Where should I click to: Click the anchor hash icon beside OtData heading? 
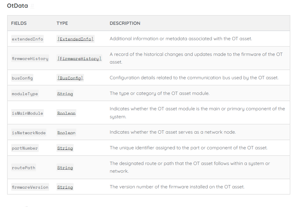[x=33, y=6]
